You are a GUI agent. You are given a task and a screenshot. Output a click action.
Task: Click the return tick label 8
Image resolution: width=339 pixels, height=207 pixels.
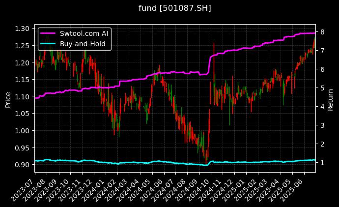pos(321,32)
